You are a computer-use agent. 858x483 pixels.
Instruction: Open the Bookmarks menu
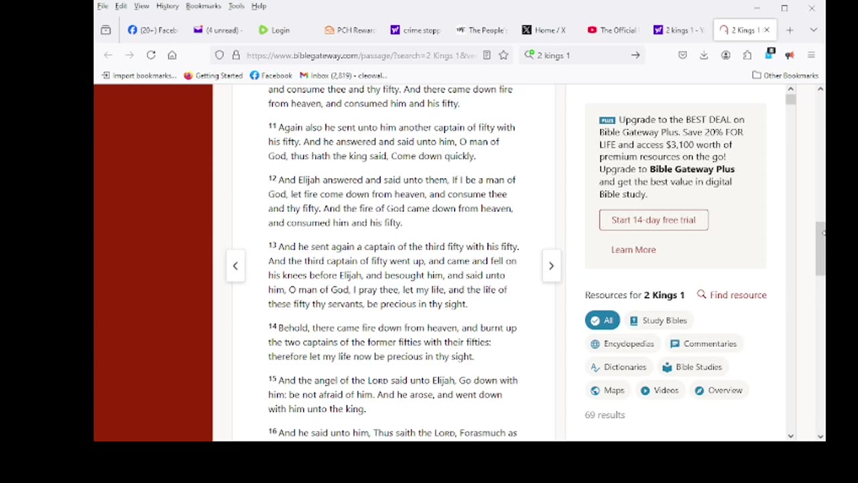pos(203,6)
